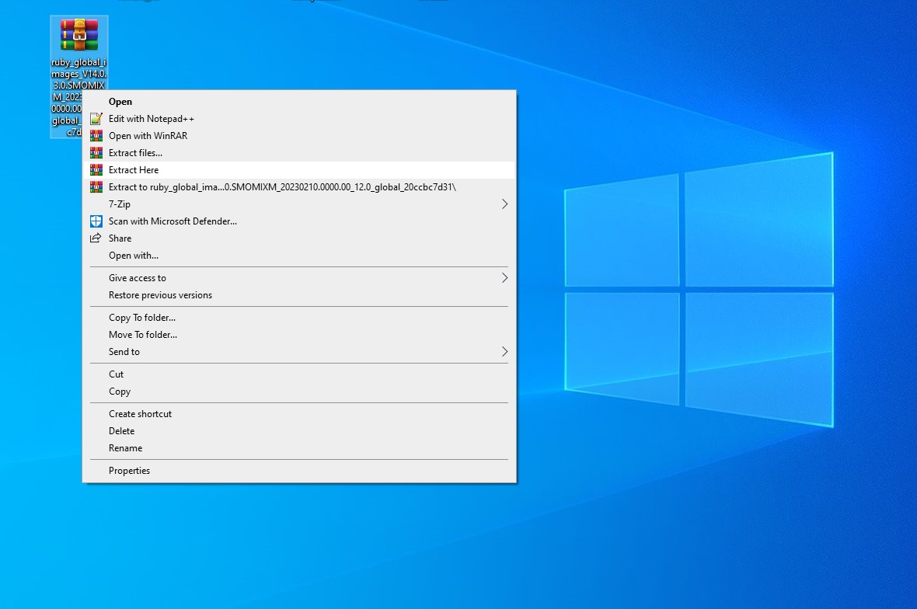Choose Rename from the context menu
This screenshot has width=917, height=609.
click(x=299, y=447)
